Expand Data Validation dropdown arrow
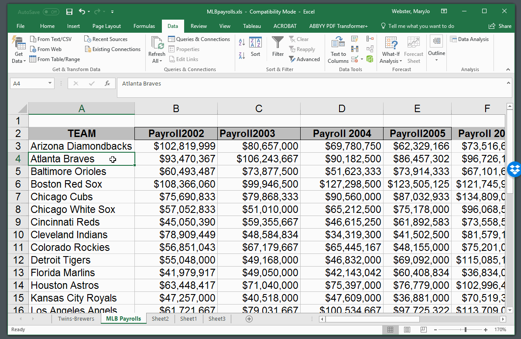This screenshot has width=521, height=339. [362, 59]
